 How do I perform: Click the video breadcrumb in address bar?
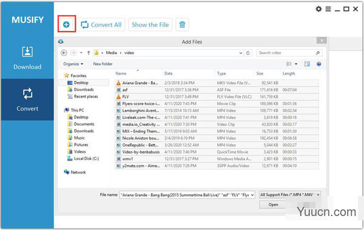129,53
